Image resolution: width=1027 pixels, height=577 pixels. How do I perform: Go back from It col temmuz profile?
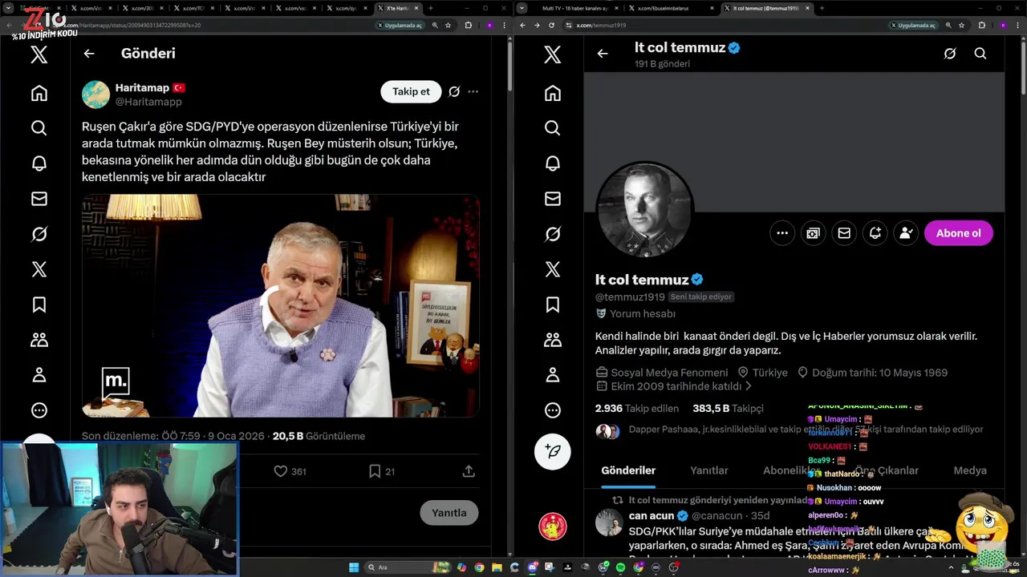pos(603,54)
